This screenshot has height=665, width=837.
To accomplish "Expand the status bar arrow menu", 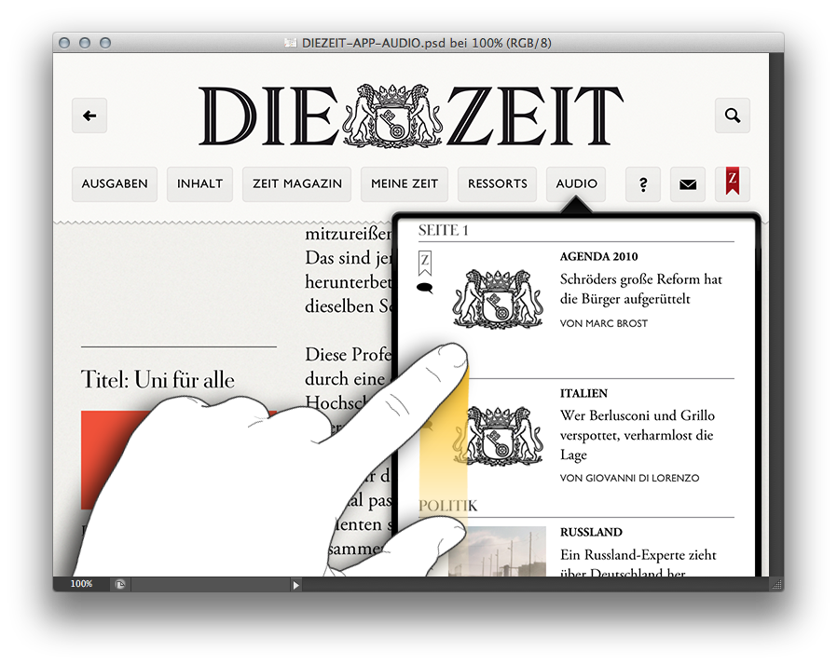I will click(x=295, y=585).
